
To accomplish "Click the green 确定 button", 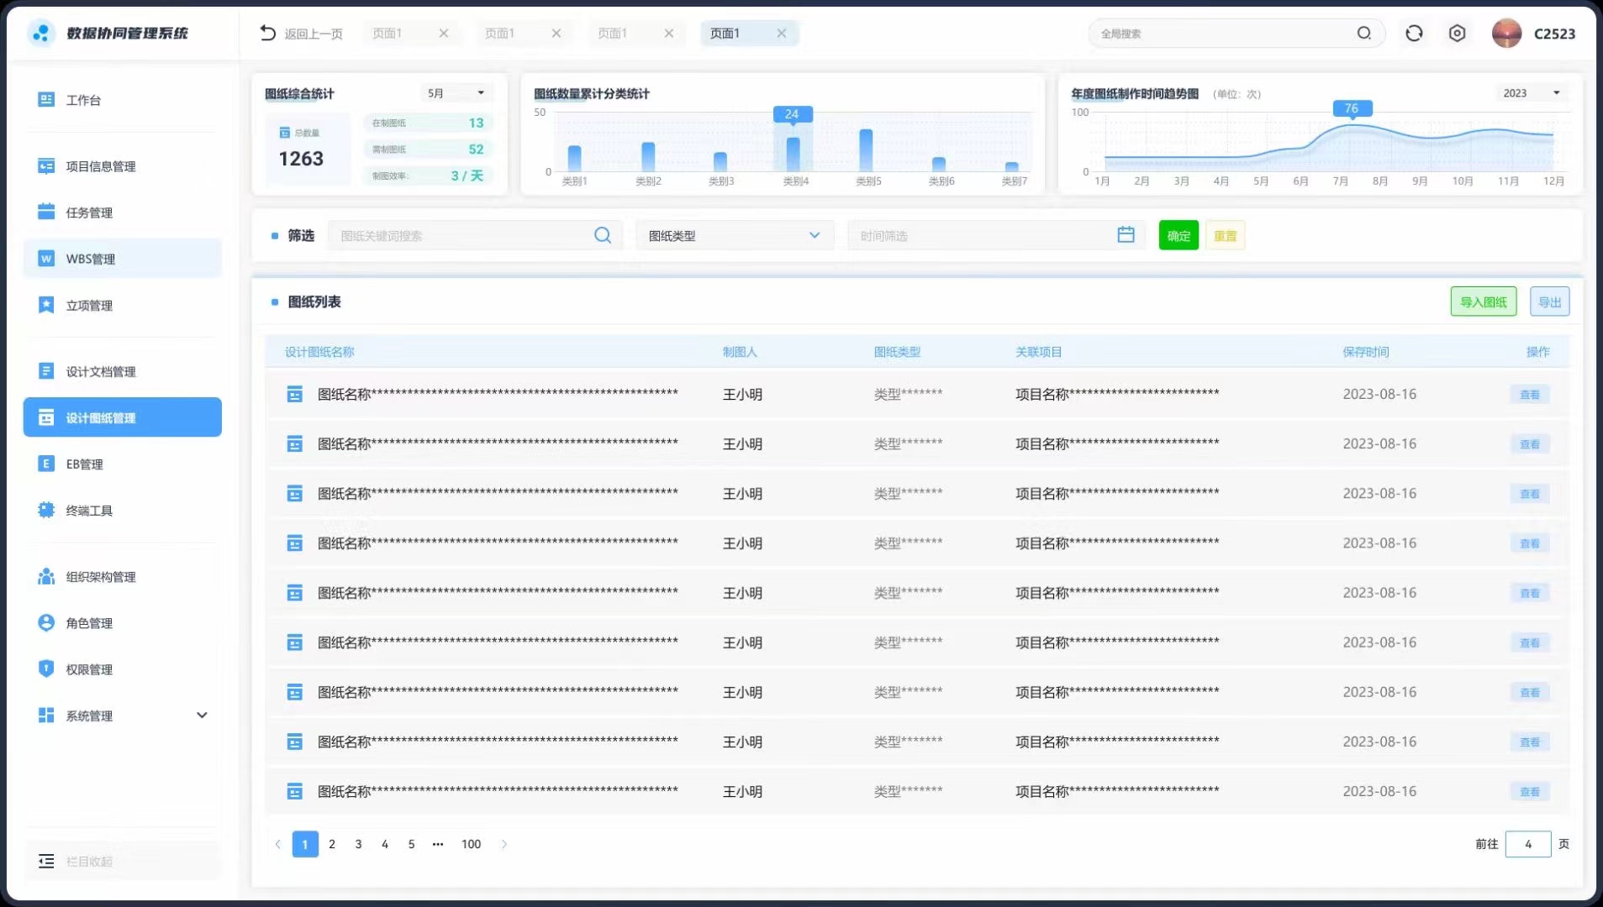I will click(x=1179, y=235).
